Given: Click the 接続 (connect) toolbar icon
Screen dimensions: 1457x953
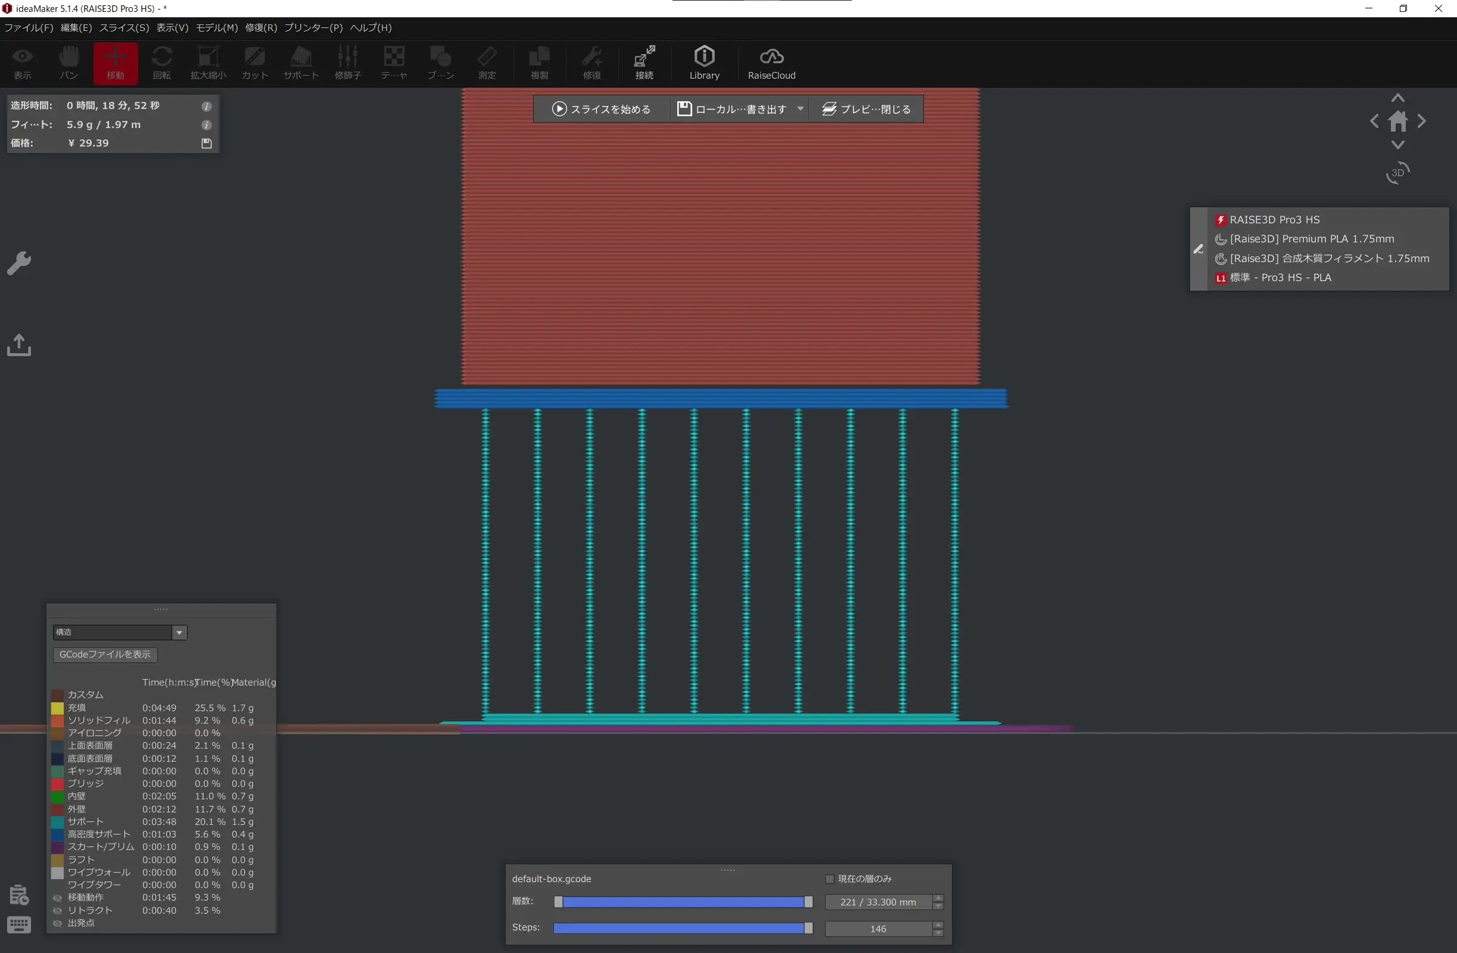Looking at the screenshot, I should pyautogui.click(x=644, y=63).
